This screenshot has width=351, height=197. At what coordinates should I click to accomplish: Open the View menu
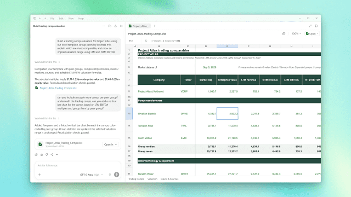71,19
